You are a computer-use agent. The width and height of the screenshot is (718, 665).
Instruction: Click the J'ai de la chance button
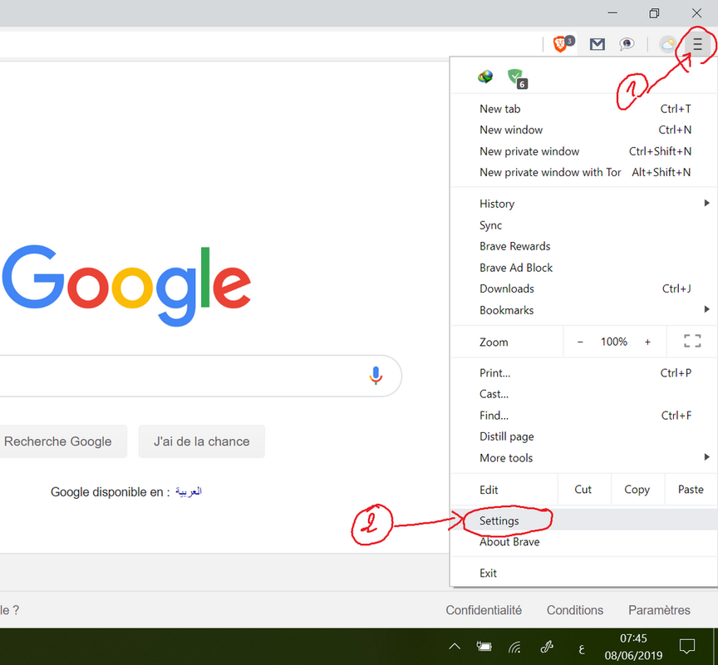point(201,441)
